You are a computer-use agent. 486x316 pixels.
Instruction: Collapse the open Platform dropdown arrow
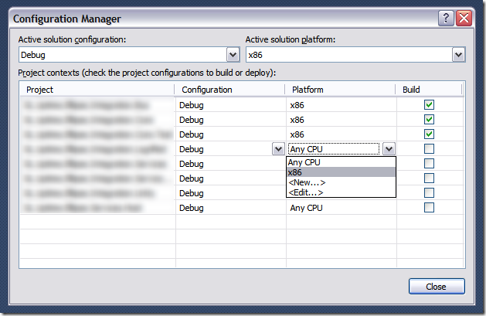[389, 149]
